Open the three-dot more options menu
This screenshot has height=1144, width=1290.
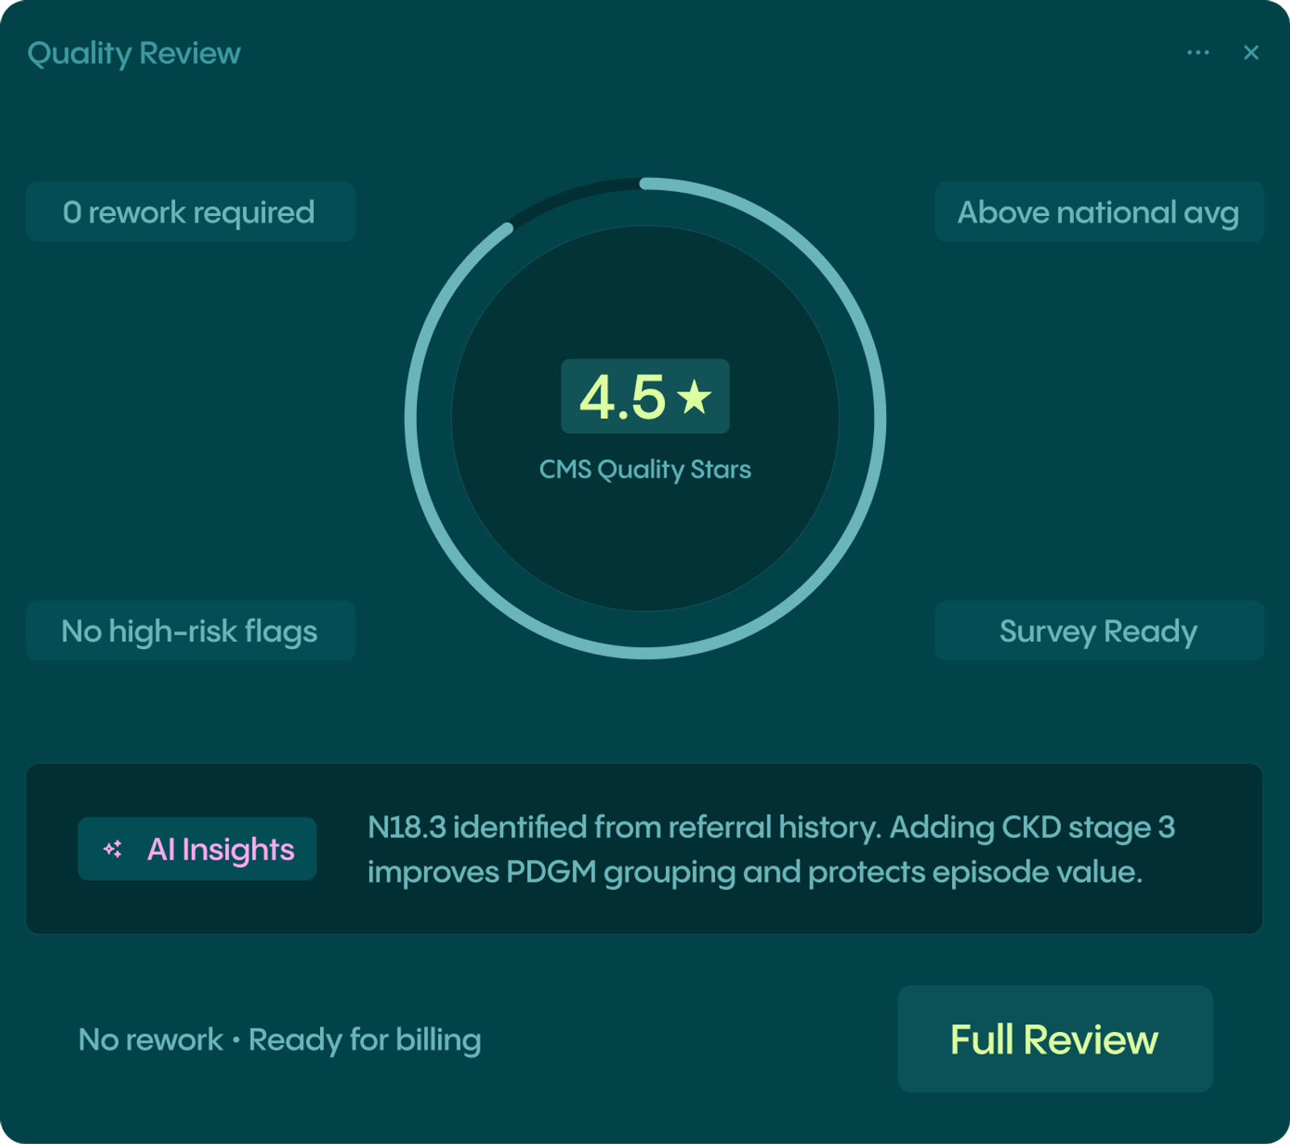1197,53
